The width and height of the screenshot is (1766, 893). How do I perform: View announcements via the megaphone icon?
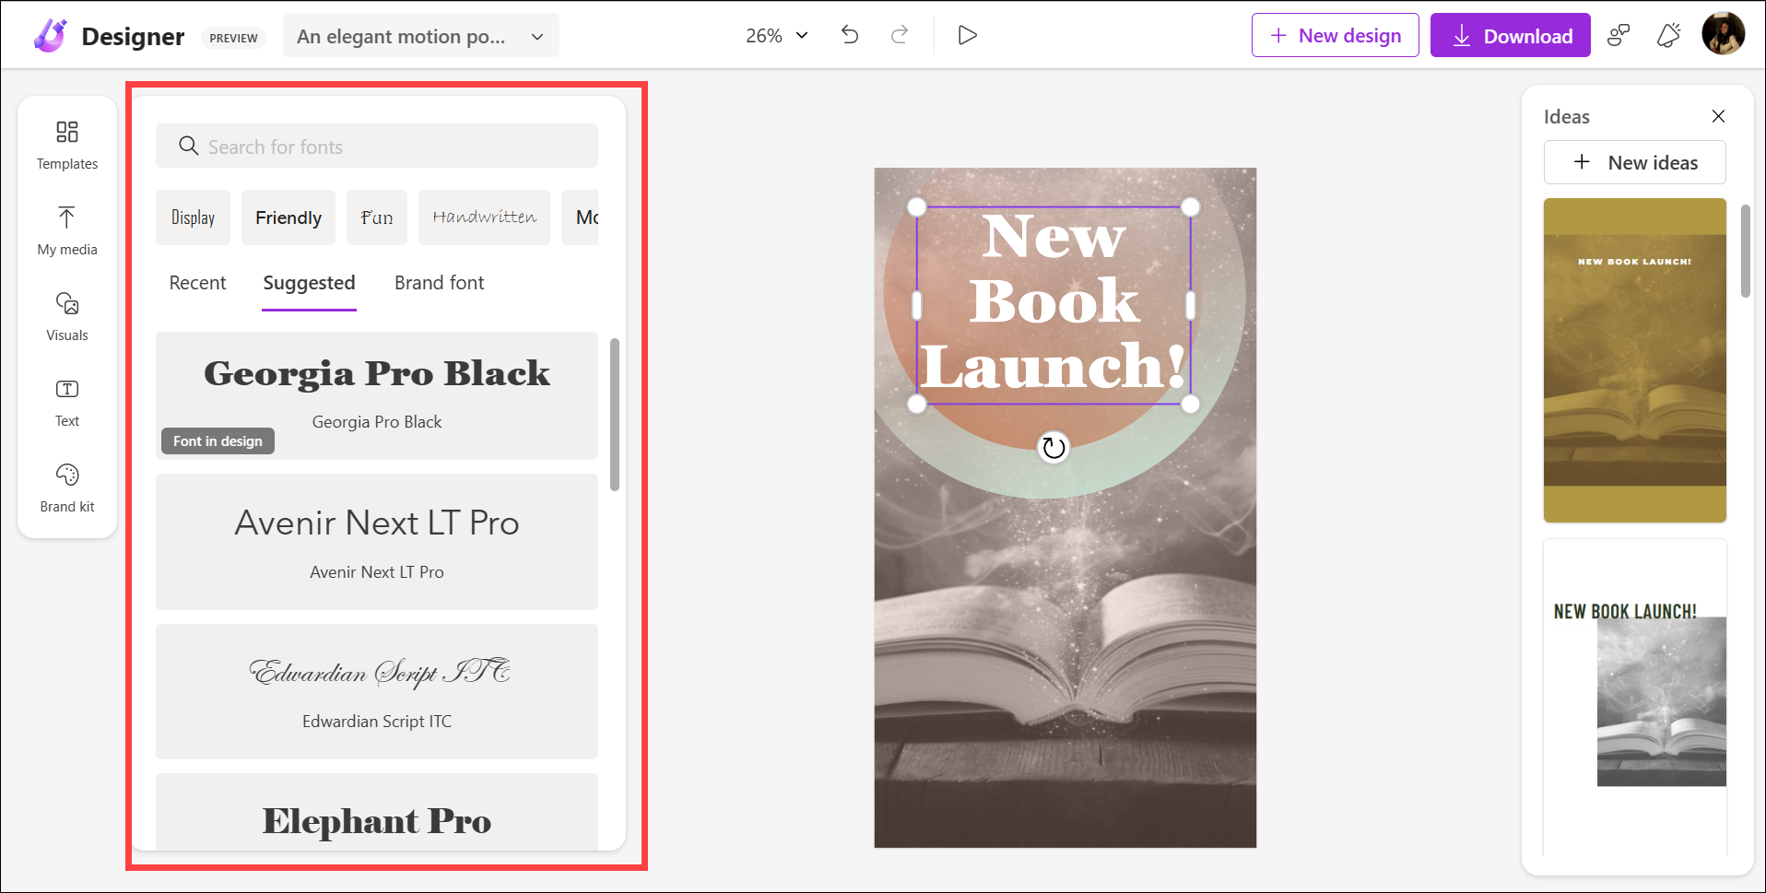[x=1668, y=34]
